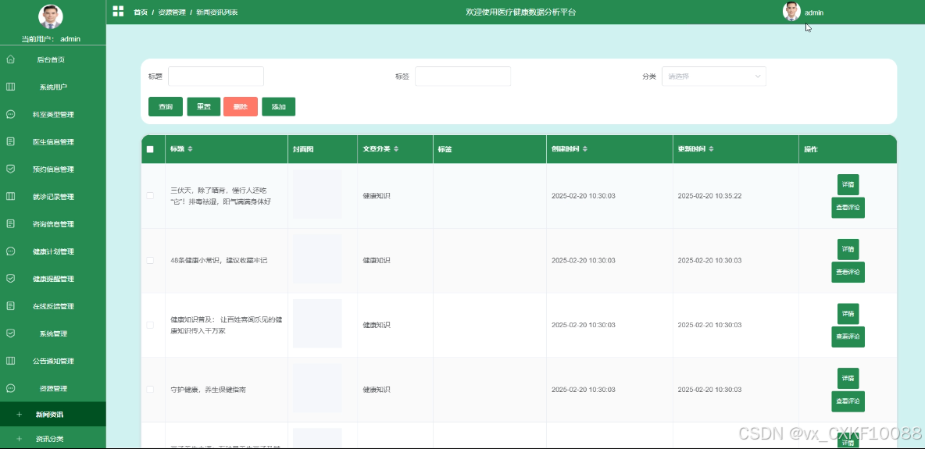Select 新闻资讯 in the sidebar submenu
This screenshot has width=925, height=449.
click(x=53, y=414)
